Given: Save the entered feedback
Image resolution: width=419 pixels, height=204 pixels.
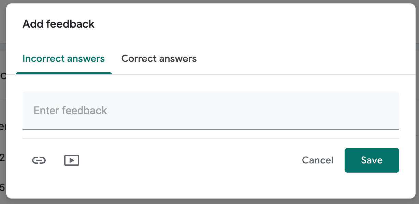Looking at the screenshot, I should (x=372, y=160).
